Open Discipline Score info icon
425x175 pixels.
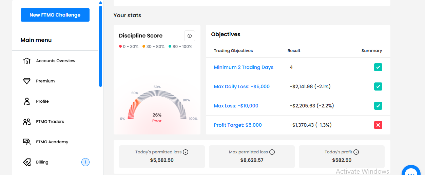pyautogui.click(x=190, y=36)
